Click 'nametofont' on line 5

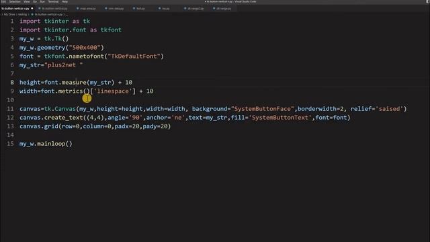[87, 56]
